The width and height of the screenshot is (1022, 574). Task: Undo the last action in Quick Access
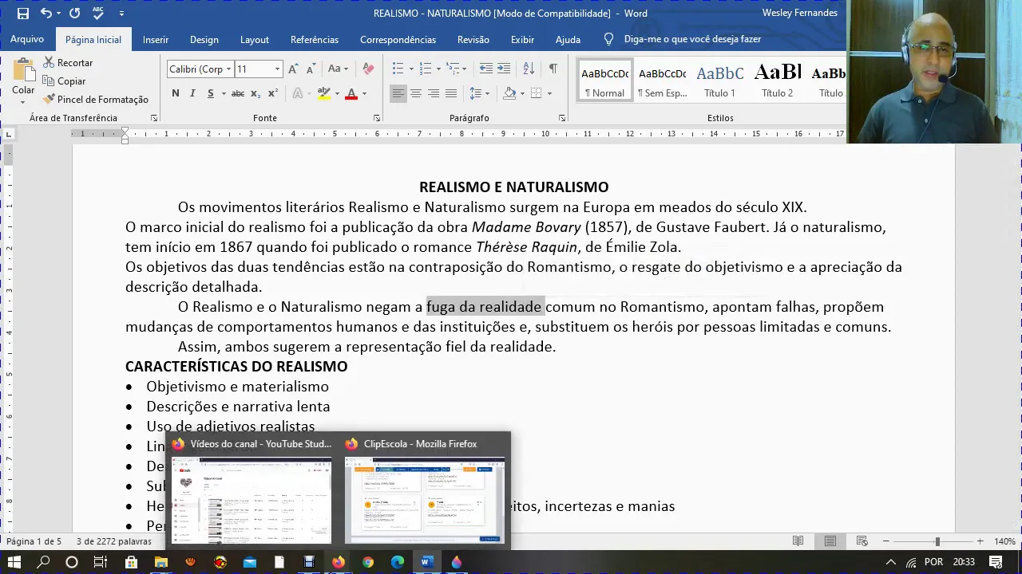46,14
